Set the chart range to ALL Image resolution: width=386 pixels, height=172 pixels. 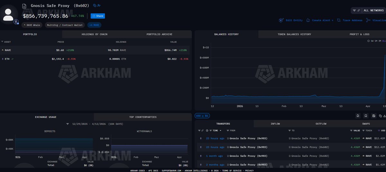click(384, 41)
